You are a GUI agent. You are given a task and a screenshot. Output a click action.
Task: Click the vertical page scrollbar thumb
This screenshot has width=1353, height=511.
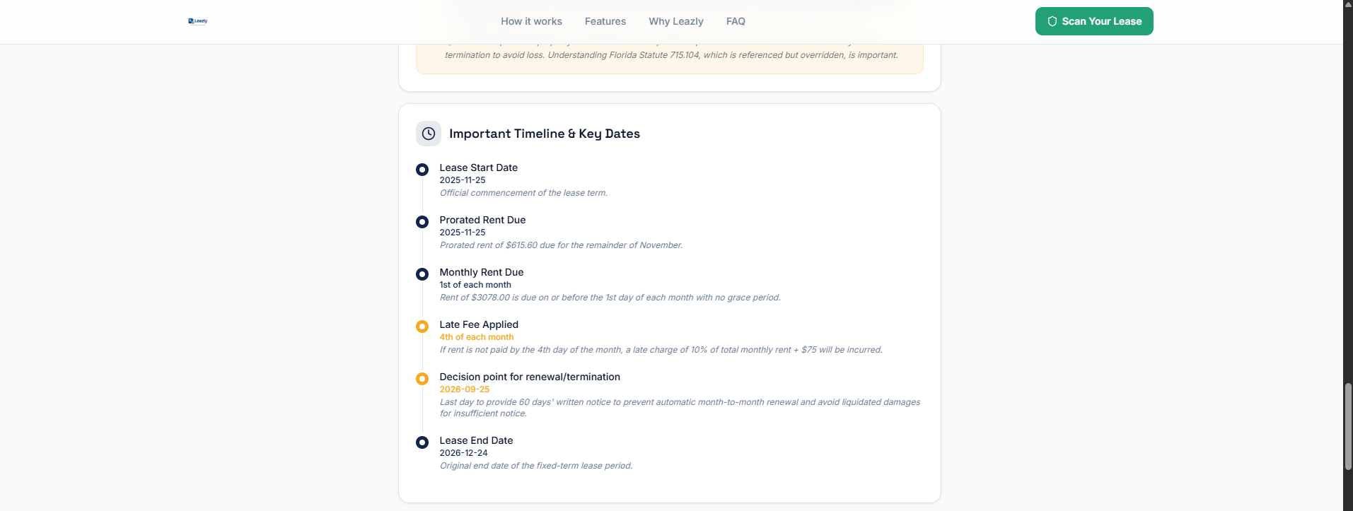[1348, 427]
